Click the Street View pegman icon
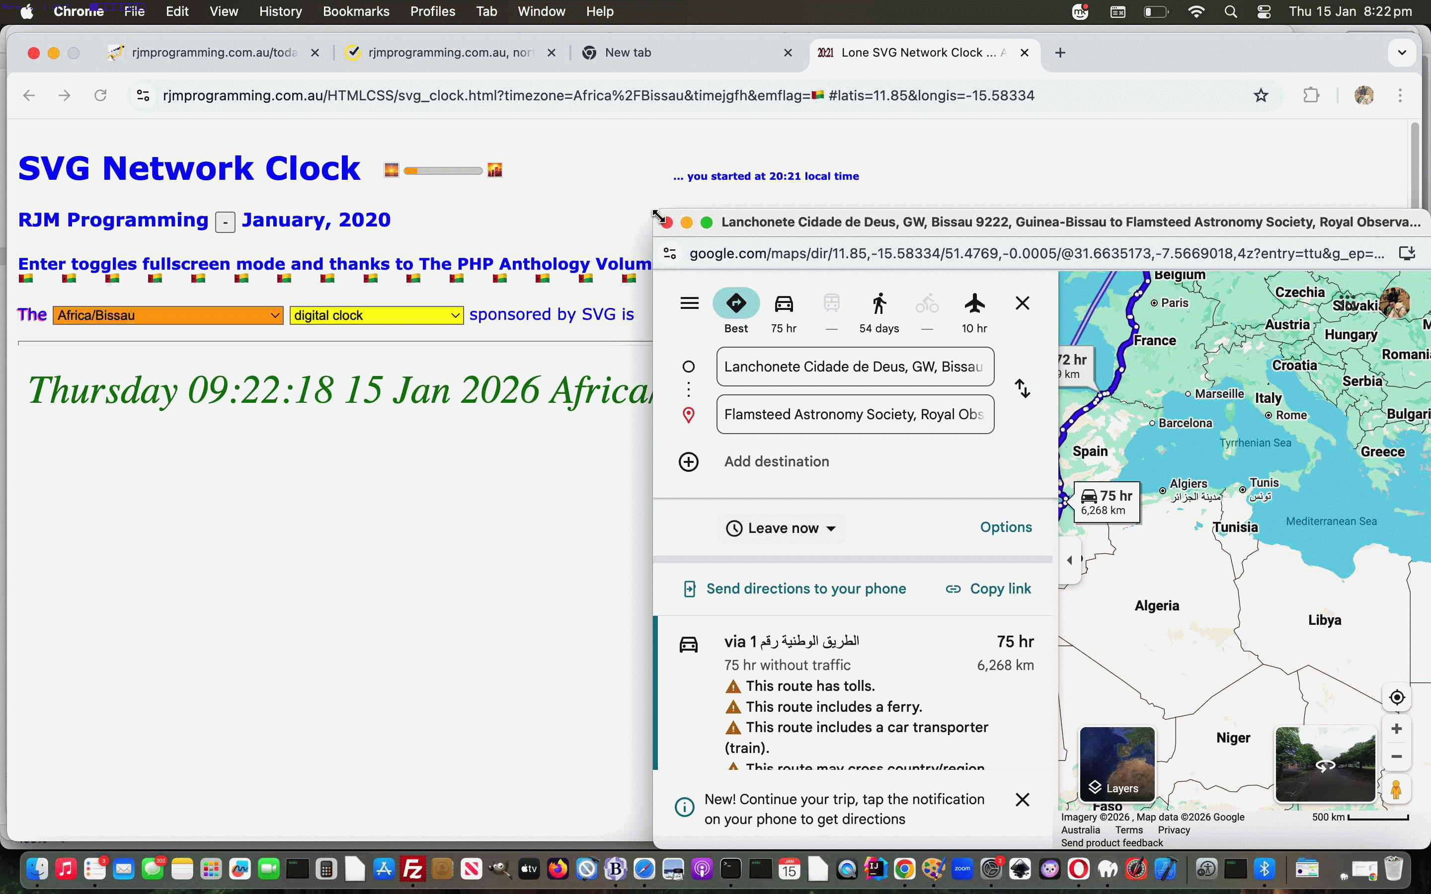This screenshot has height=894, width=1431. pyautogui.click(x=1397, y=789)
